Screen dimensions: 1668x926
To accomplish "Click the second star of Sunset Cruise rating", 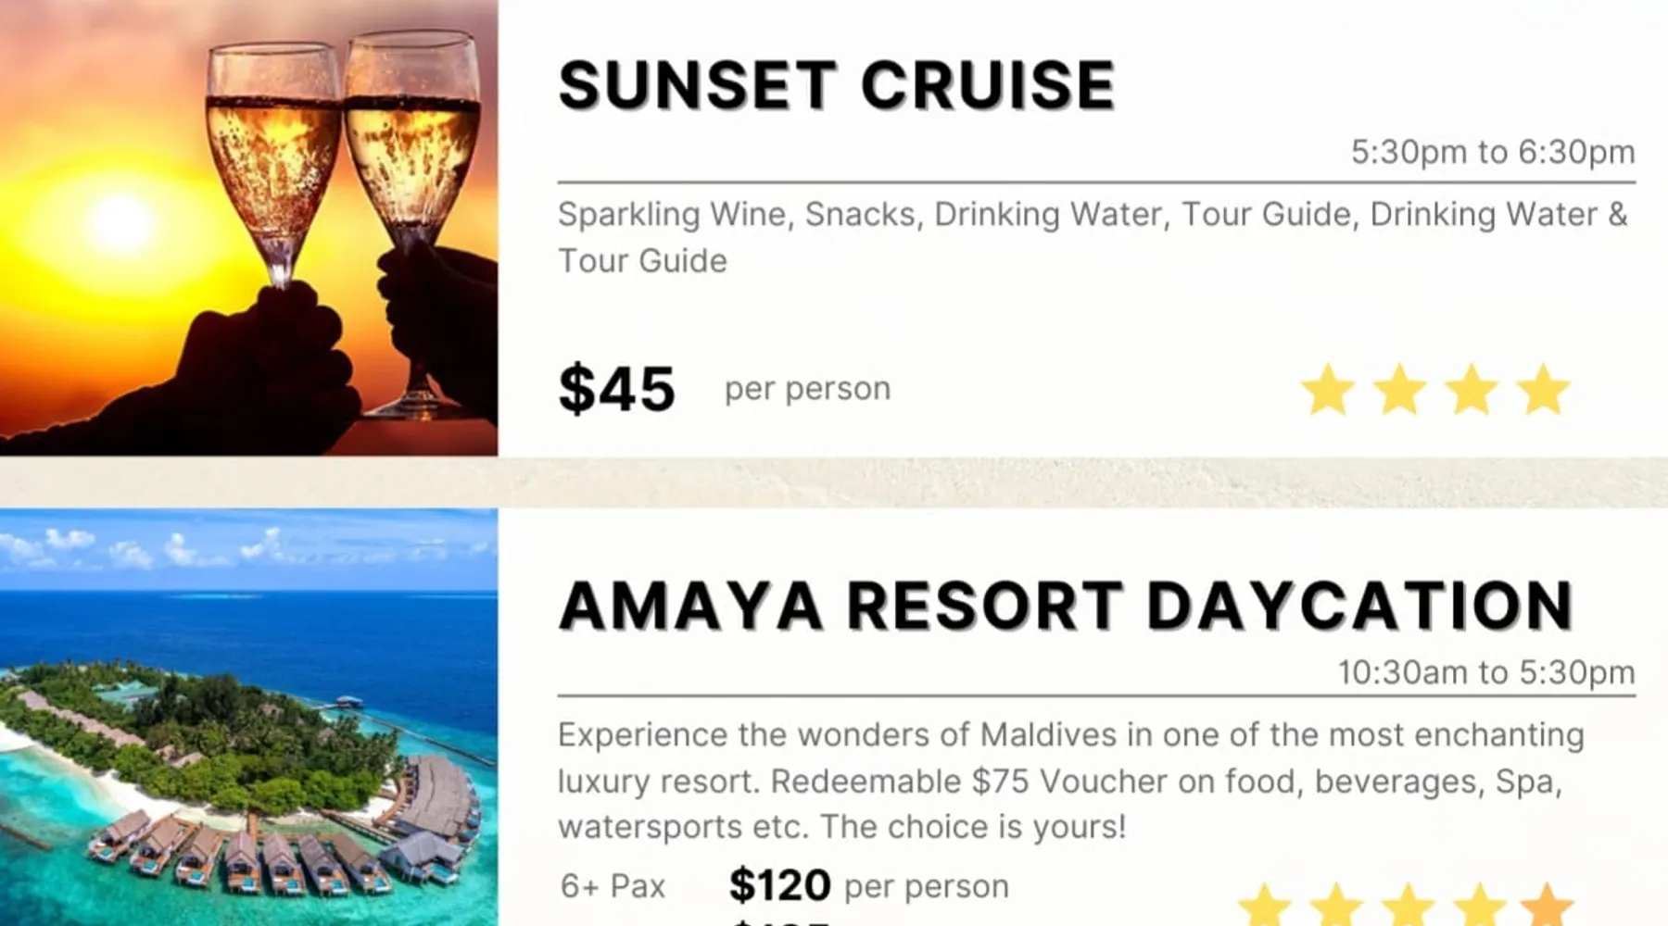I will click(x=1399, y=389).
